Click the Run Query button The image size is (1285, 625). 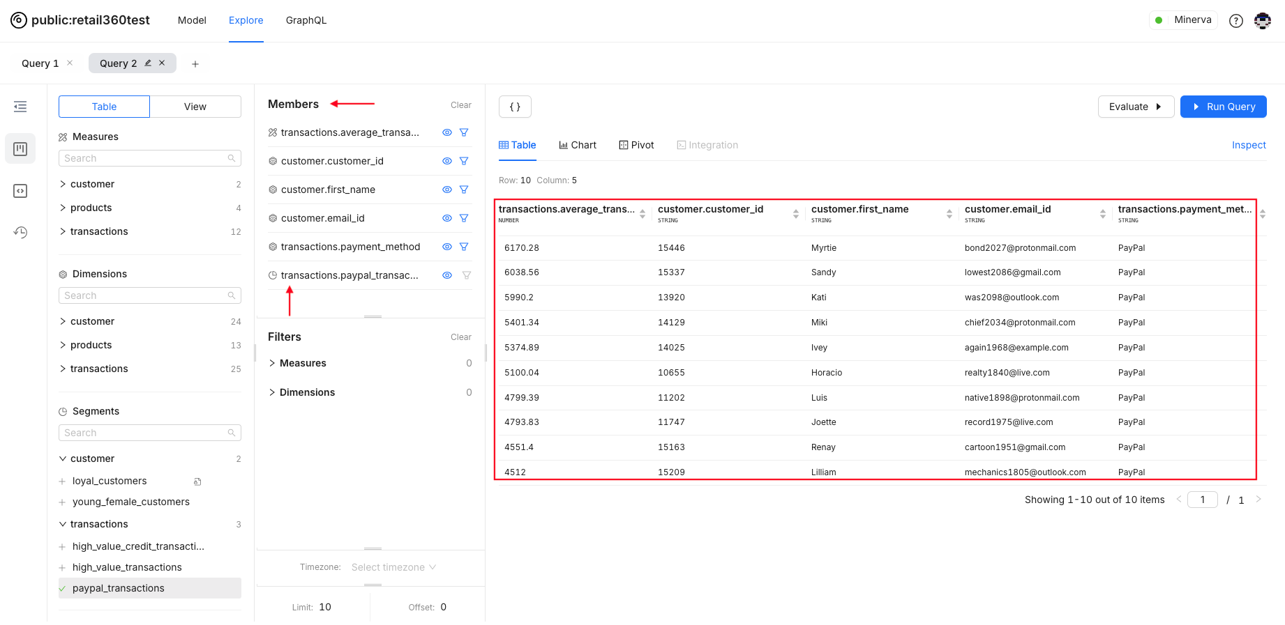pyautogui.click(x=1224, y=107)
